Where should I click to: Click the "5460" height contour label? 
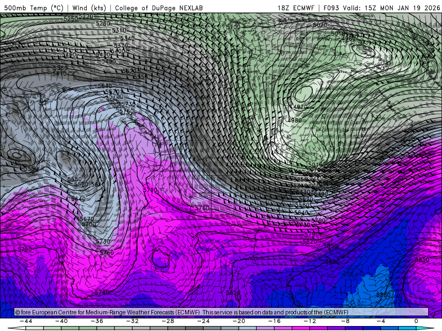pyautogui.click(x=70, y=55)
